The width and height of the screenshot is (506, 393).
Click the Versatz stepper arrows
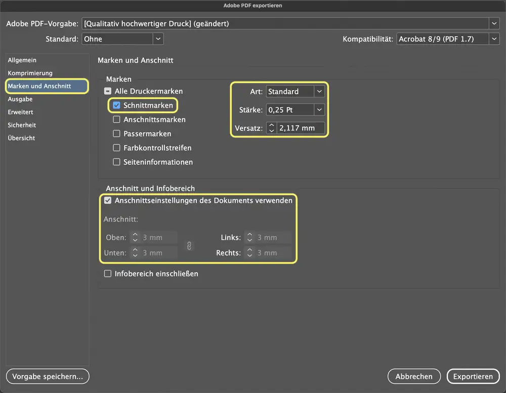[271, 128]
